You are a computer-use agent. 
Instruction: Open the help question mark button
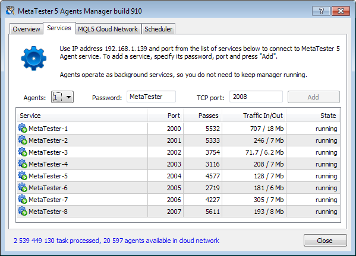(x=321, y=11)
